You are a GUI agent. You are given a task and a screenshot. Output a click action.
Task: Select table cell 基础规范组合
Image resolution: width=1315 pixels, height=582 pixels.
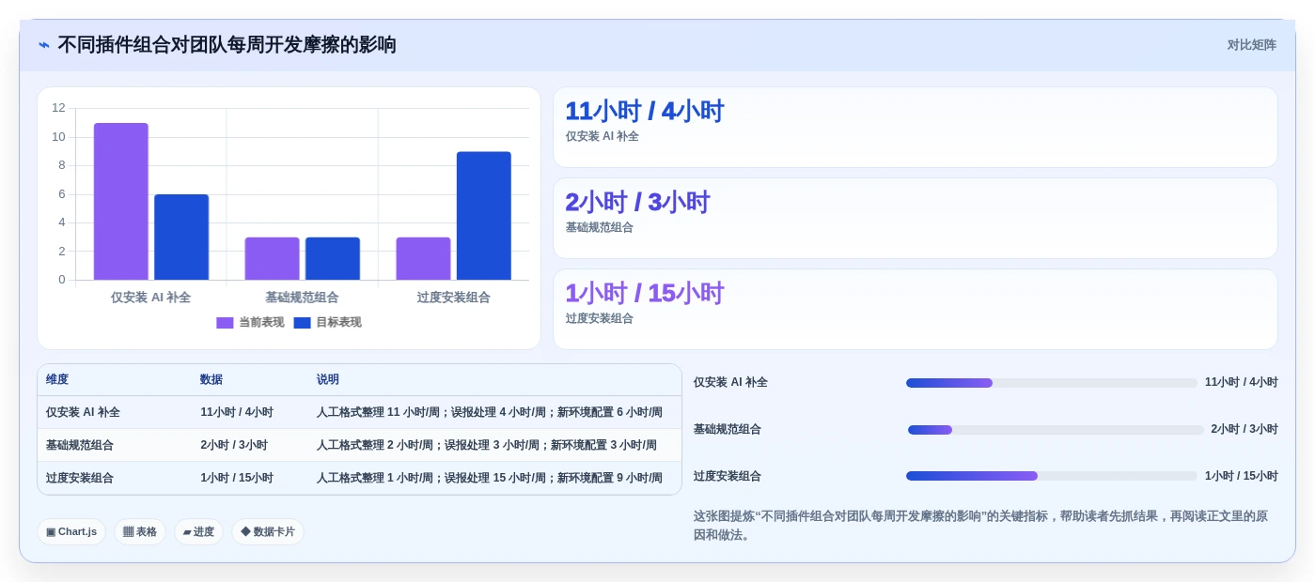pos(80,445)
